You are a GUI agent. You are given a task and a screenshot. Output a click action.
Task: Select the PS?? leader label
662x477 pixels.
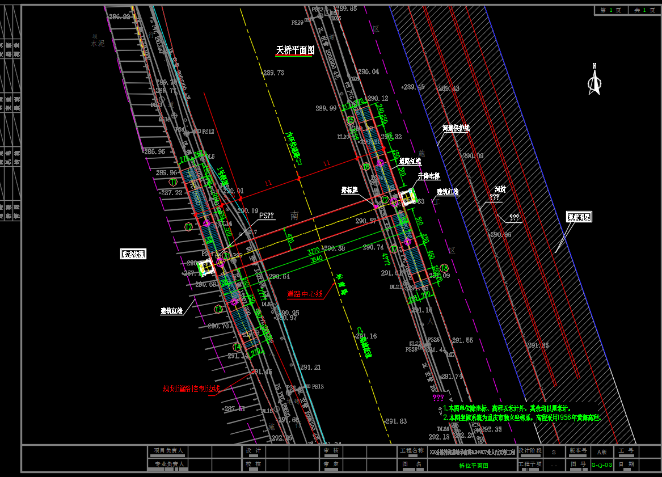(x=267, y=216)
